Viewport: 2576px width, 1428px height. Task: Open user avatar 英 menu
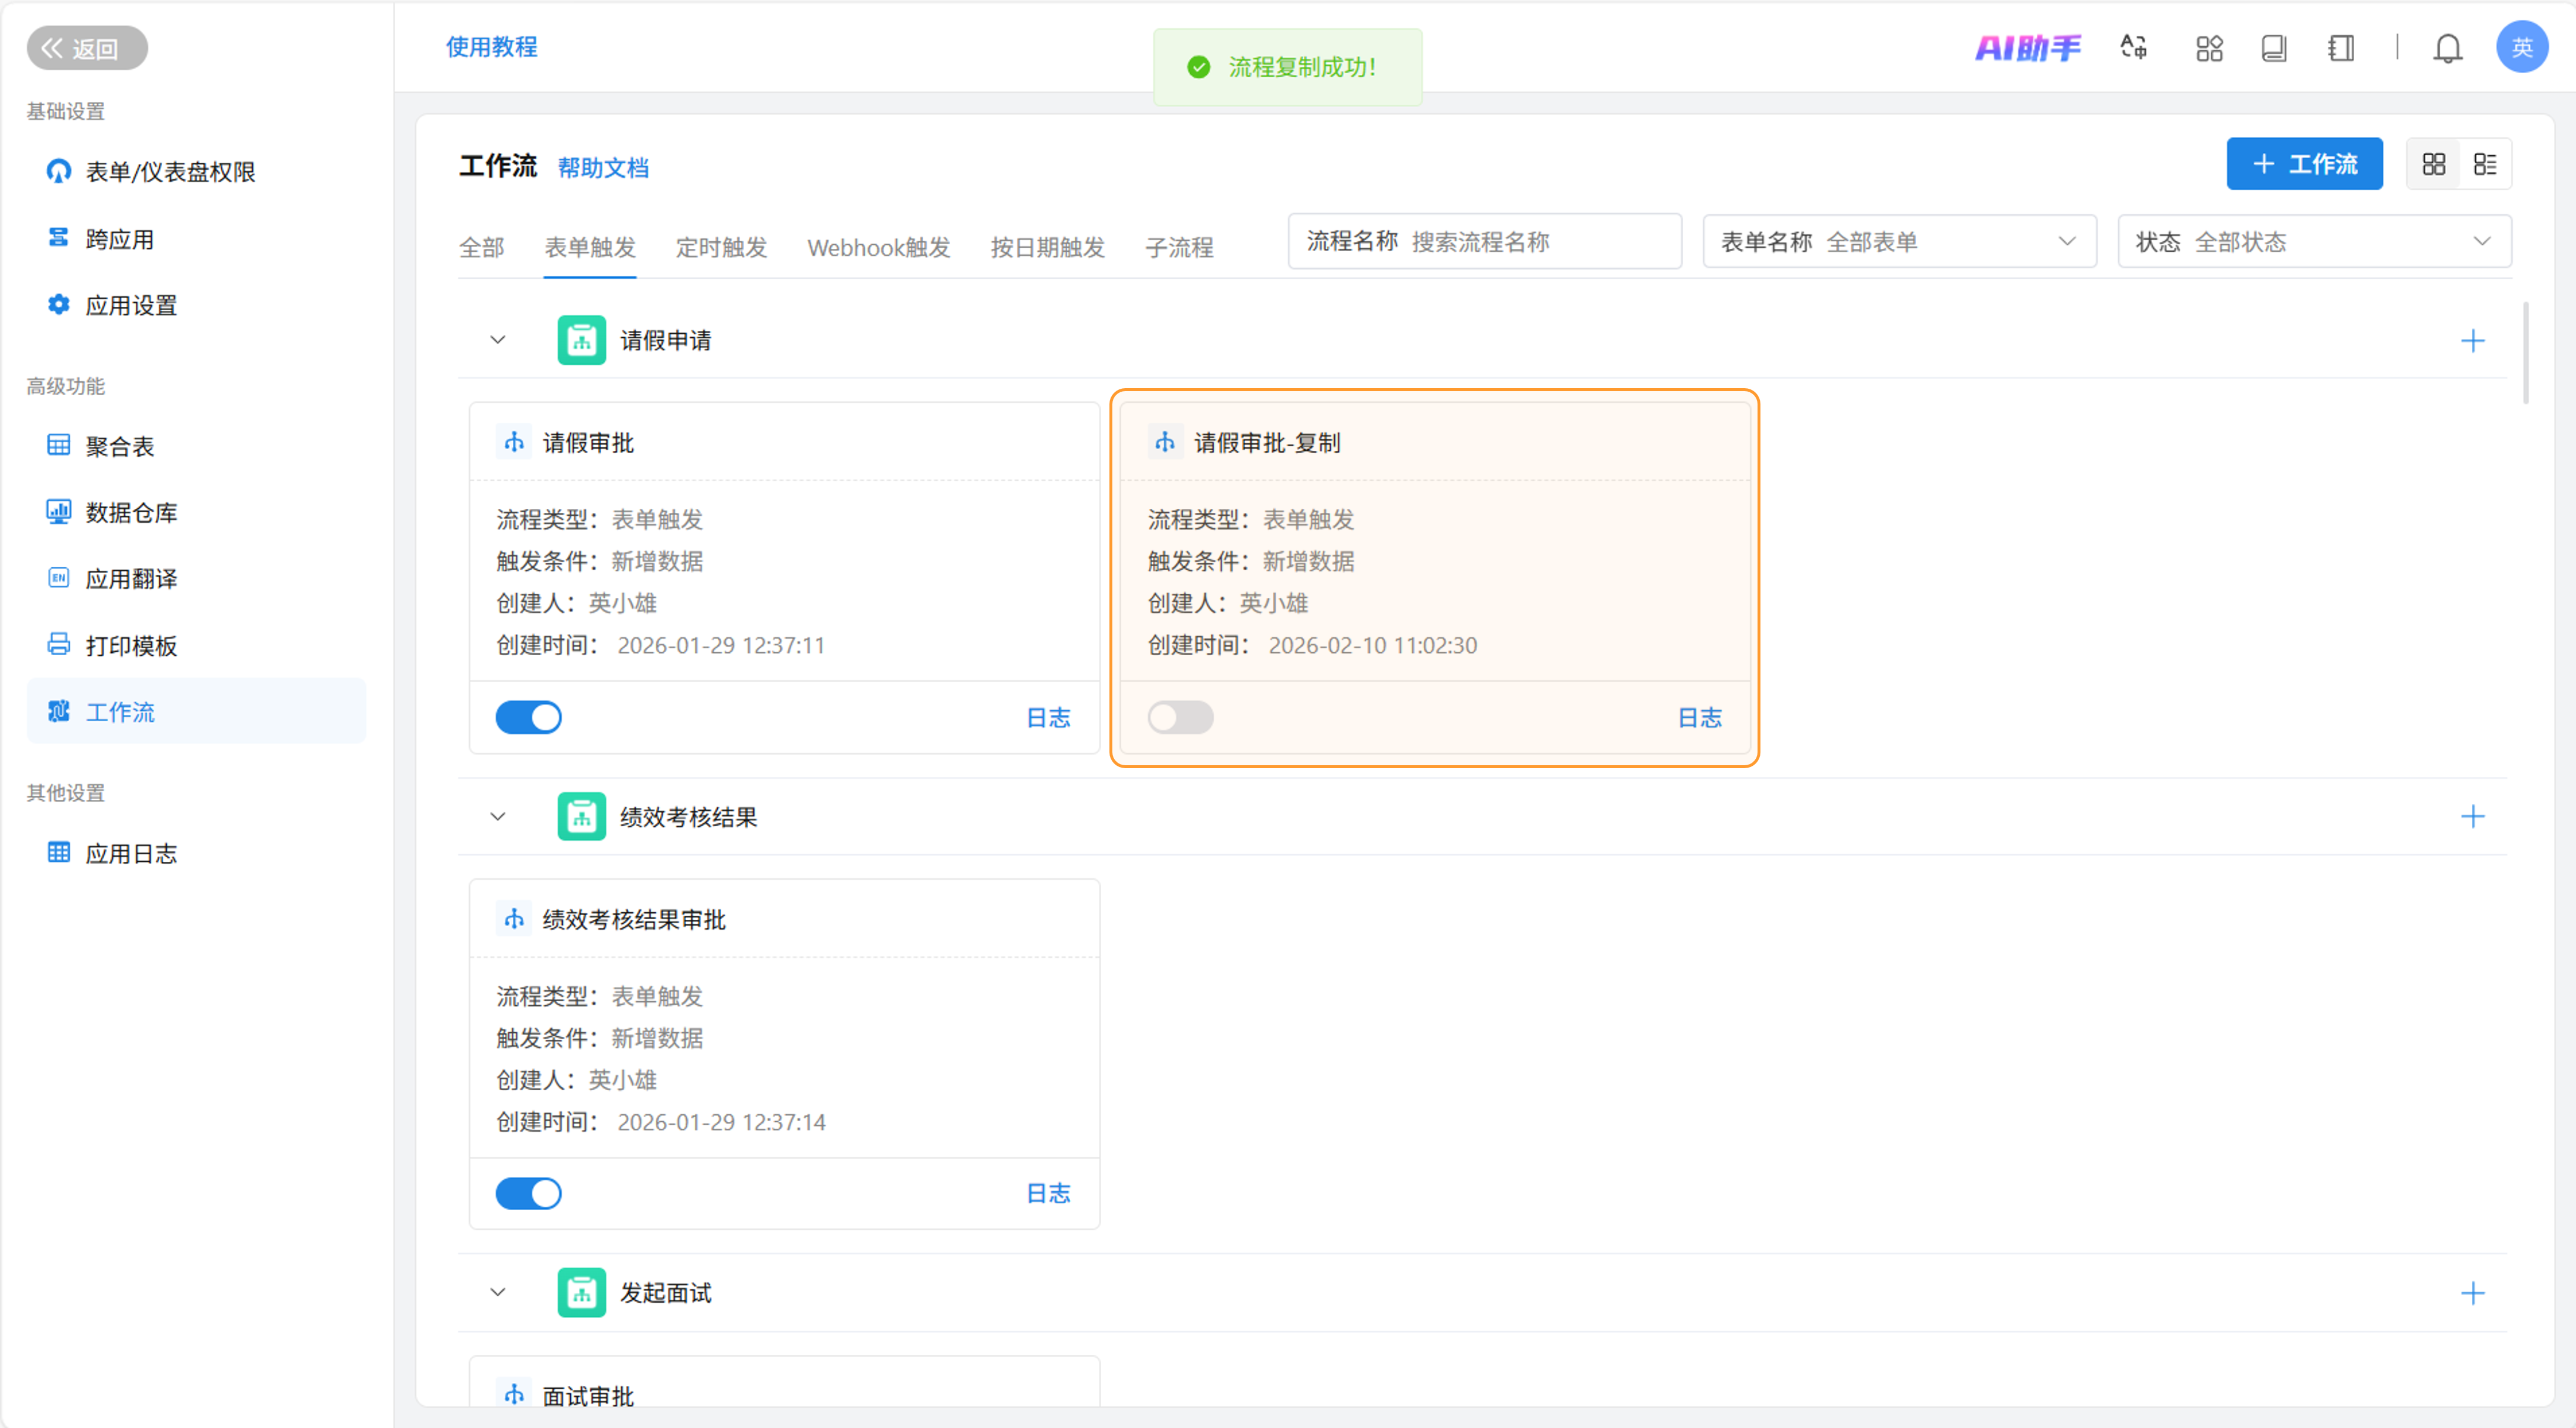click(x=2521, y=48)
